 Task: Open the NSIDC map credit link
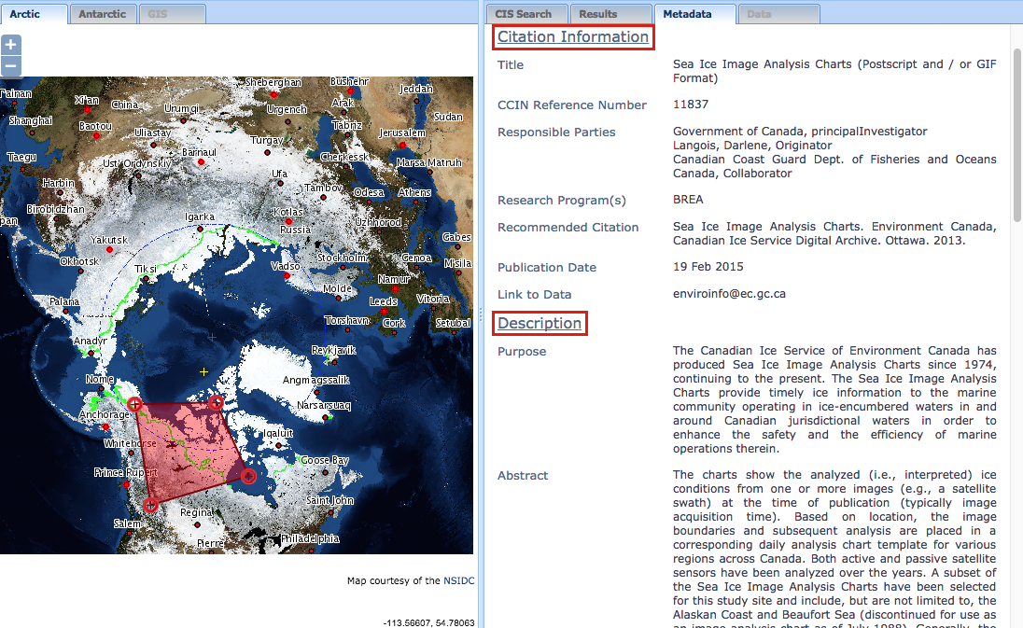pyautogui.click(x=458, y=580)
